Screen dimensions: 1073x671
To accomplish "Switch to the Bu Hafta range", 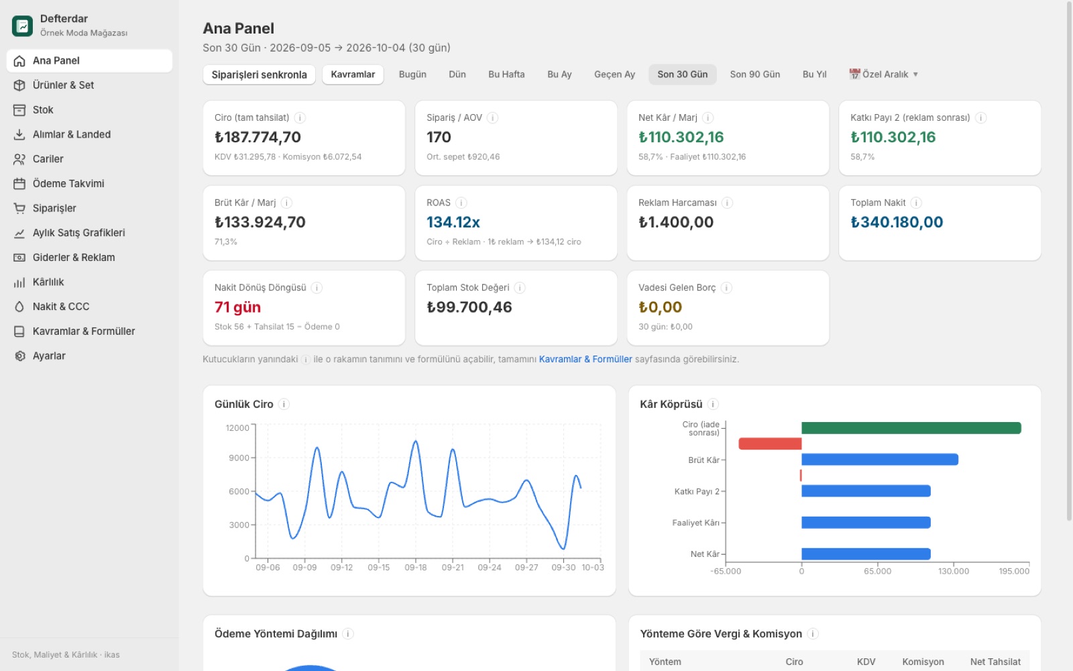I will (506, 74).
